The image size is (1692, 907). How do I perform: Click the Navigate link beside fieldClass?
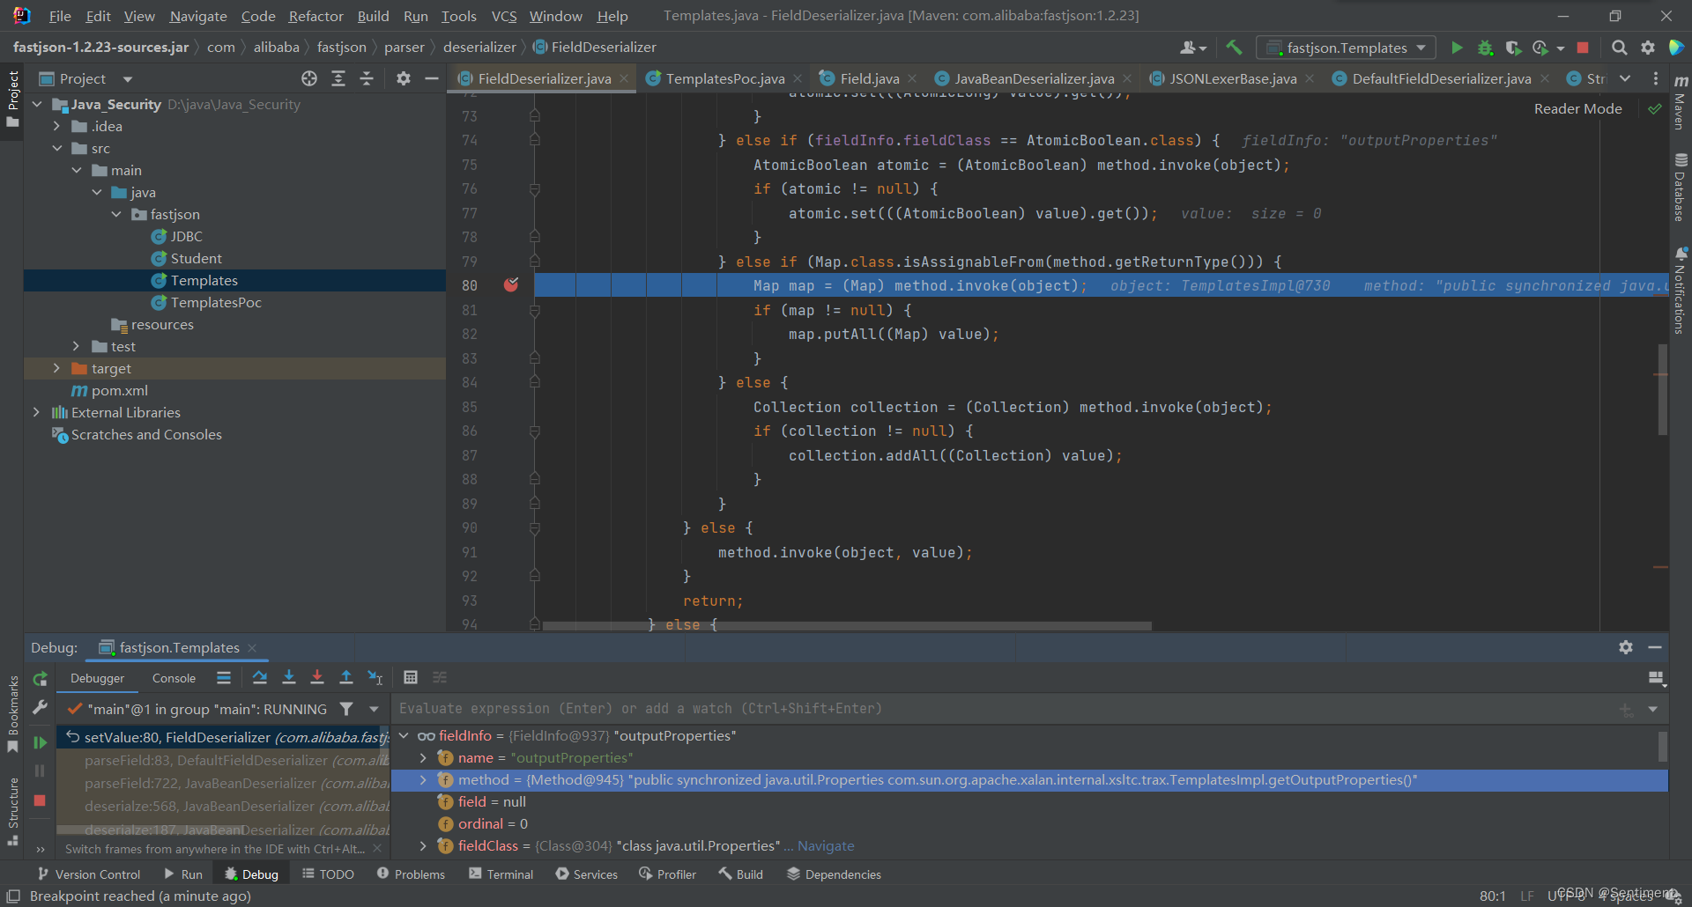(826, 845)
